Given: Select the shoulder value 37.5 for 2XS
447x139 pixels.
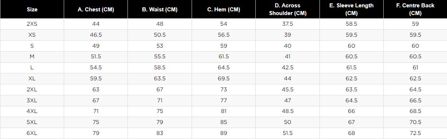Looking at the screenshot, I should (287, 24).
